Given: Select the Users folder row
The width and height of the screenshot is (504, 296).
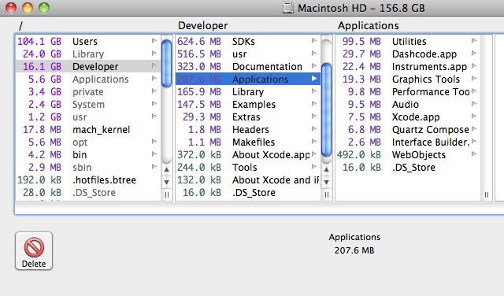Looking at the screenshot, I should [x=88, y=41].
